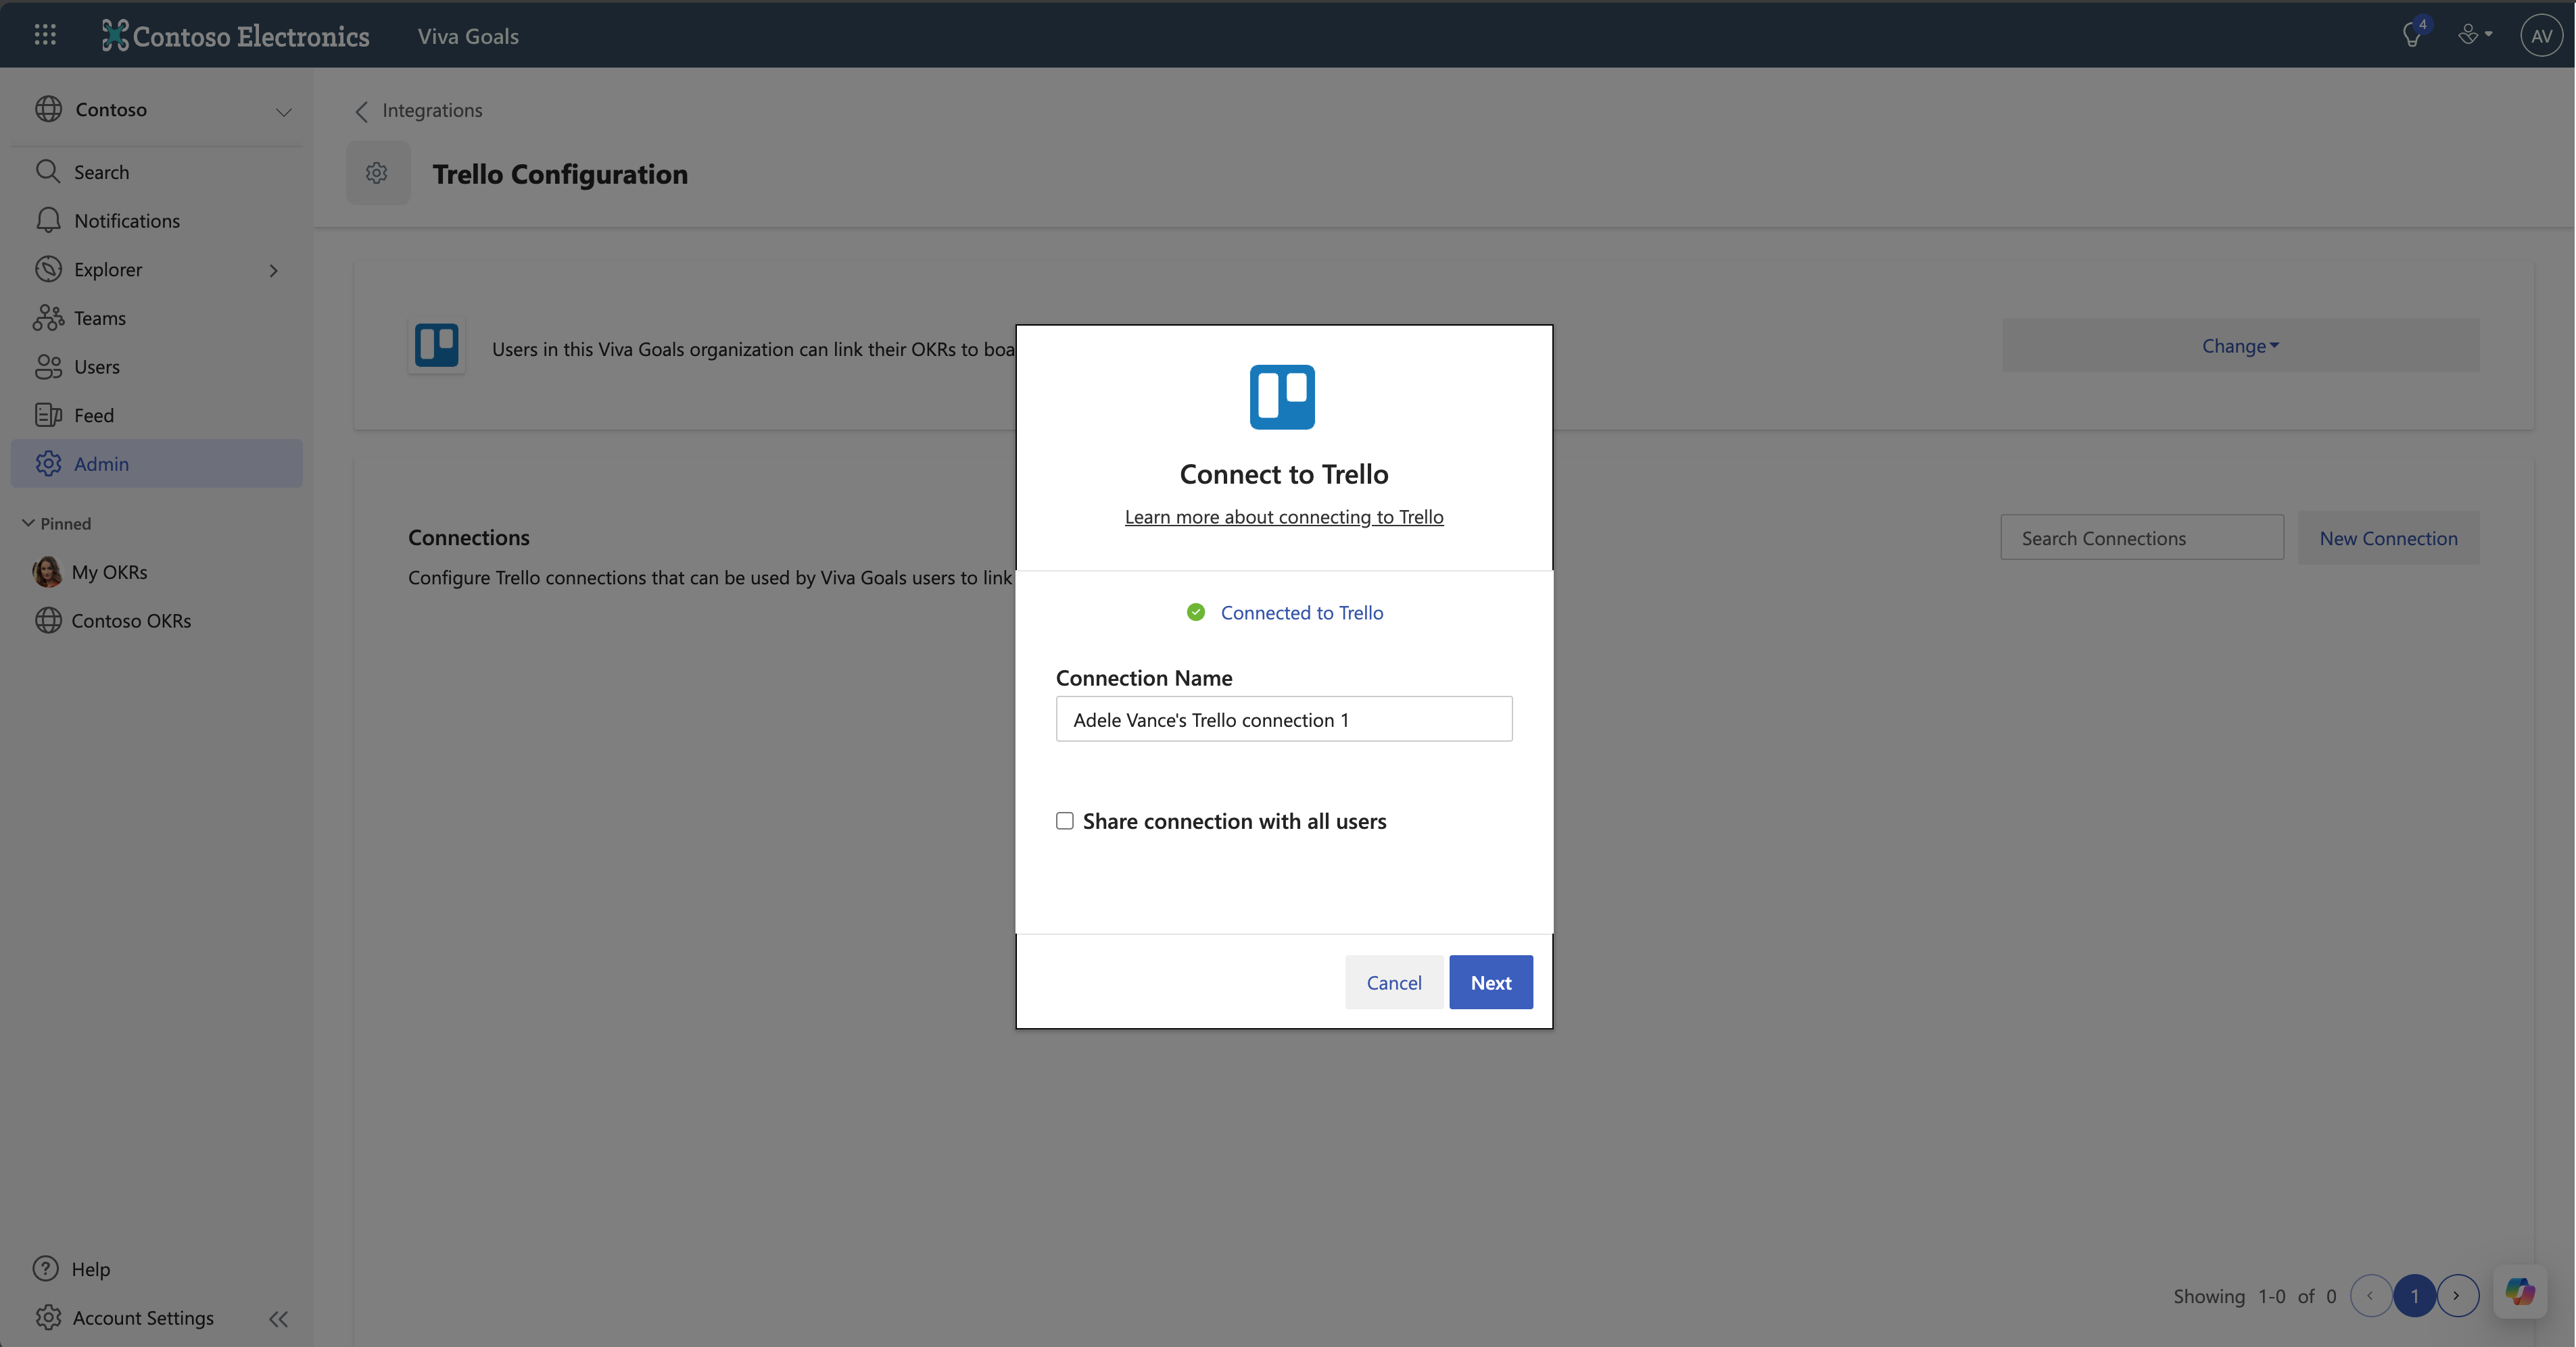The height and width of the screenshot is (1347, 2576).
Task: Expand the Contoso organization dropdown
Action: pos(283,111)
